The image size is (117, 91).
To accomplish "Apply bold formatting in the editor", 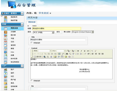I will [78, 51].
